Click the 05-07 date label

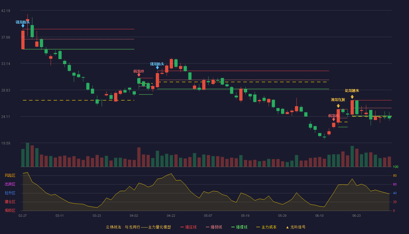pos(208,216)
